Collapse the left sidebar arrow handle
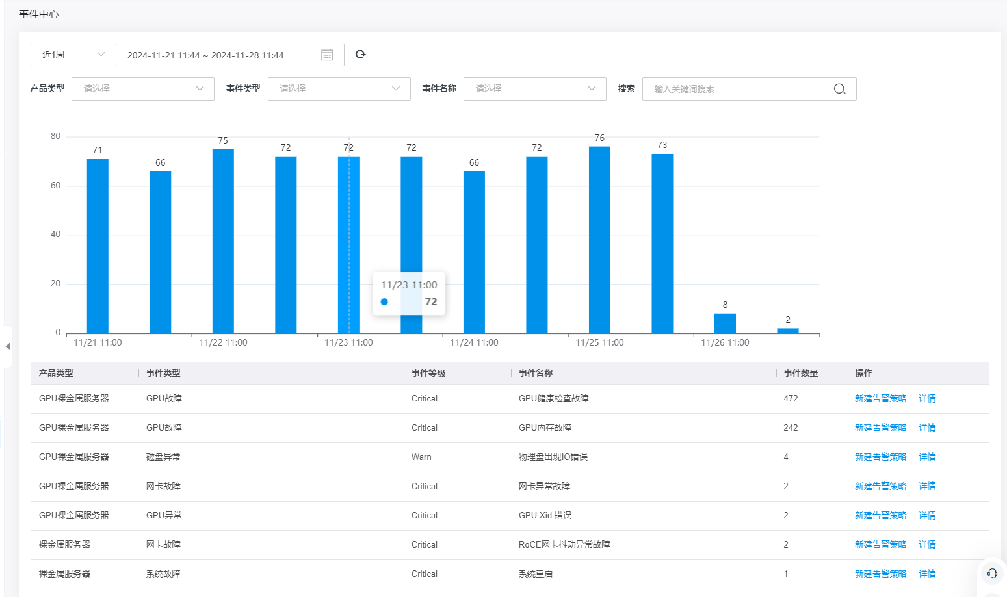Image resolution: width=1007 pixels, height=597 pixels. [8, 346]
